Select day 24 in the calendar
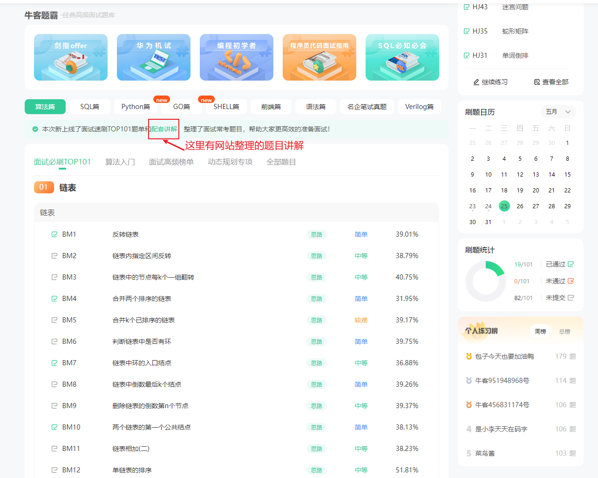 coord(488,206)
